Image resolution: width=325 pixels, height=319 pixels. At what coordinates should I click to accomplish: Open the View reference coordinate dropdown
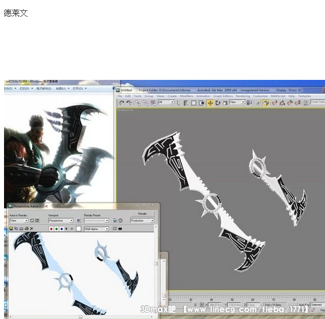click(x=237, y=102)
